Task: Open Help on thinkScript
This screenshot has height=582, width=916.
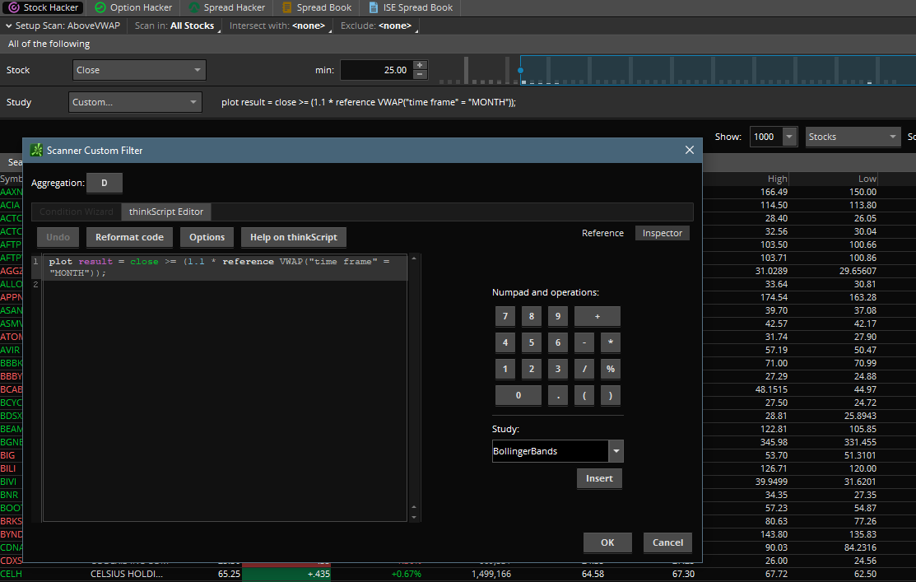Action: coord(294,237)
